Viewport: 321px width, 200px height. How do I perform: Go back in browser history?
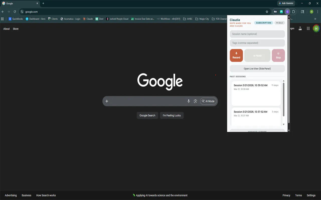point(3,12)
